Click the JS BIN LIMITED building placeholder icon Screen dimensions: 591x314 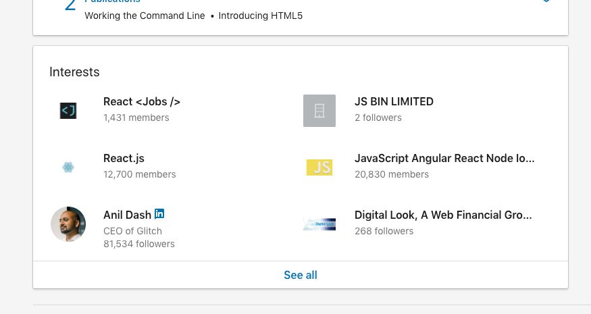tap(319, 111)
